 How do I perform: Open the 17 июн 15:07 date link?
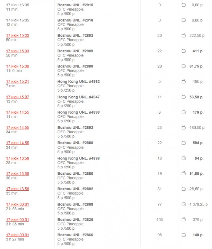(x=18, y=97)
